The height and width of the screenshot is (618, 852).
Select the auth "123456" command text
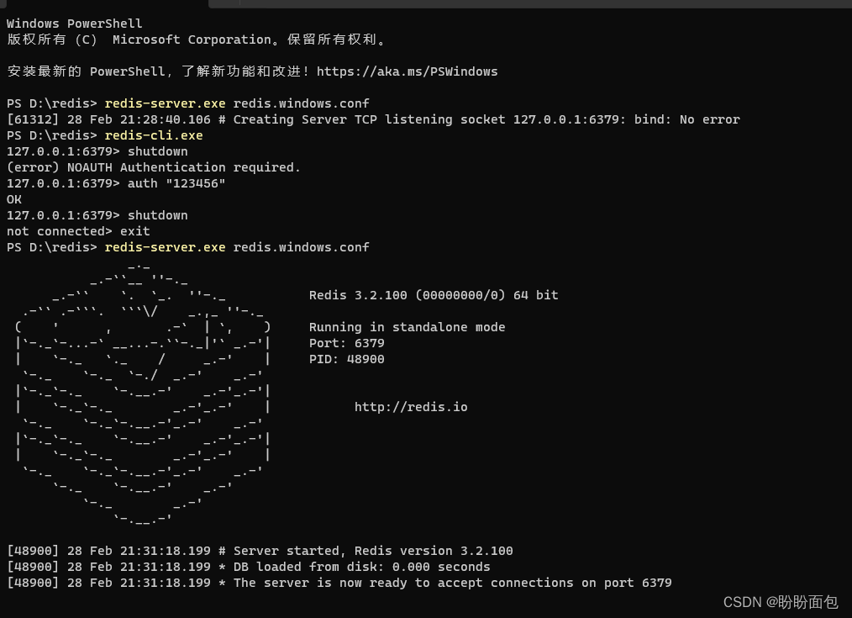176,183
